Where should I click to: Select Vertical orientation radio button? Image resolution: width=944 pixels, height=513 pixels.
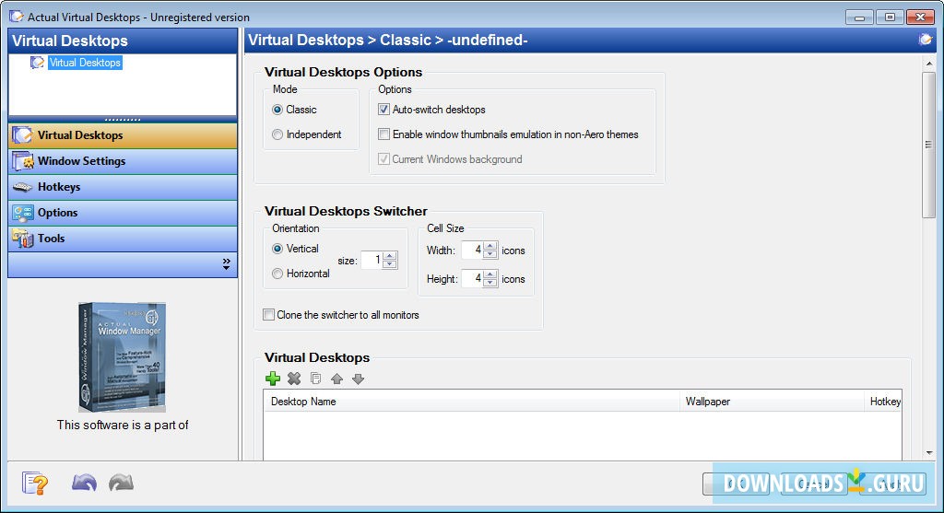(x=277, y=249)
